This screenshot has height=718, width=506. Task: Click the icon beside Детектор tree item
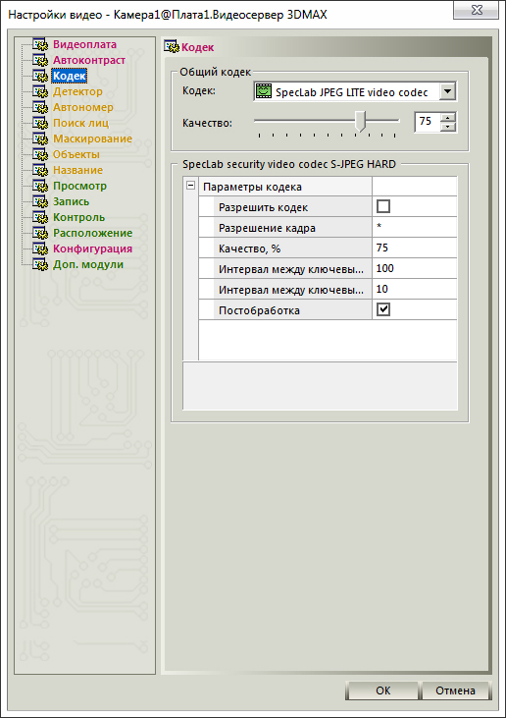click(x=40, y=92)
